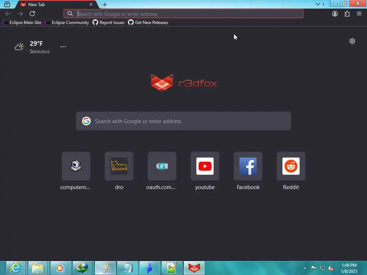Open Report Issues bookmark
367x275 pixels.
tap(108, 23)
